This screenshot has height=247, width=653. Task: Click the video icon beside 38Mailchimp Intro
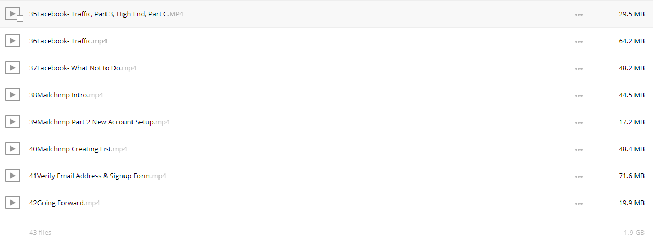[12, 95]
